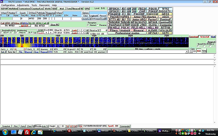Increase RX offset with right arrow
The width and height of the screenshot is (218, 136).
[x=83, y=33]
